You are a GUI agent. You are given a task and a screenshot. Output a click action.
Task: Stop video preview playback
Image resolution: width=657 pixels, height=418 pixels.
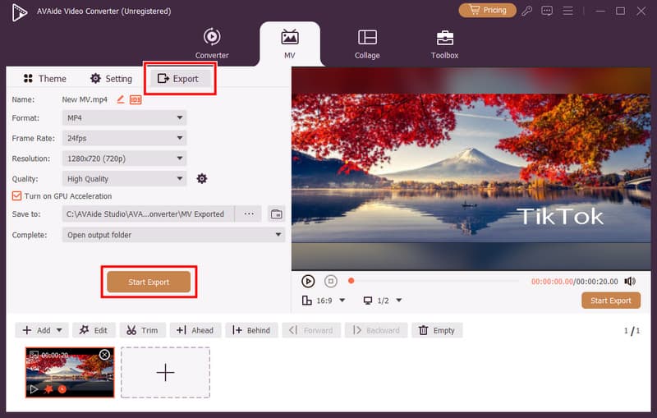point(330,281)
